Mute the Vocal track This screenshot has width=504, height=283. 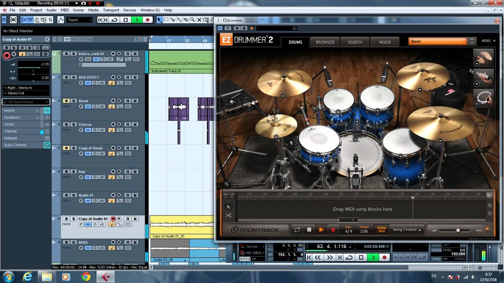coord(66,101)
